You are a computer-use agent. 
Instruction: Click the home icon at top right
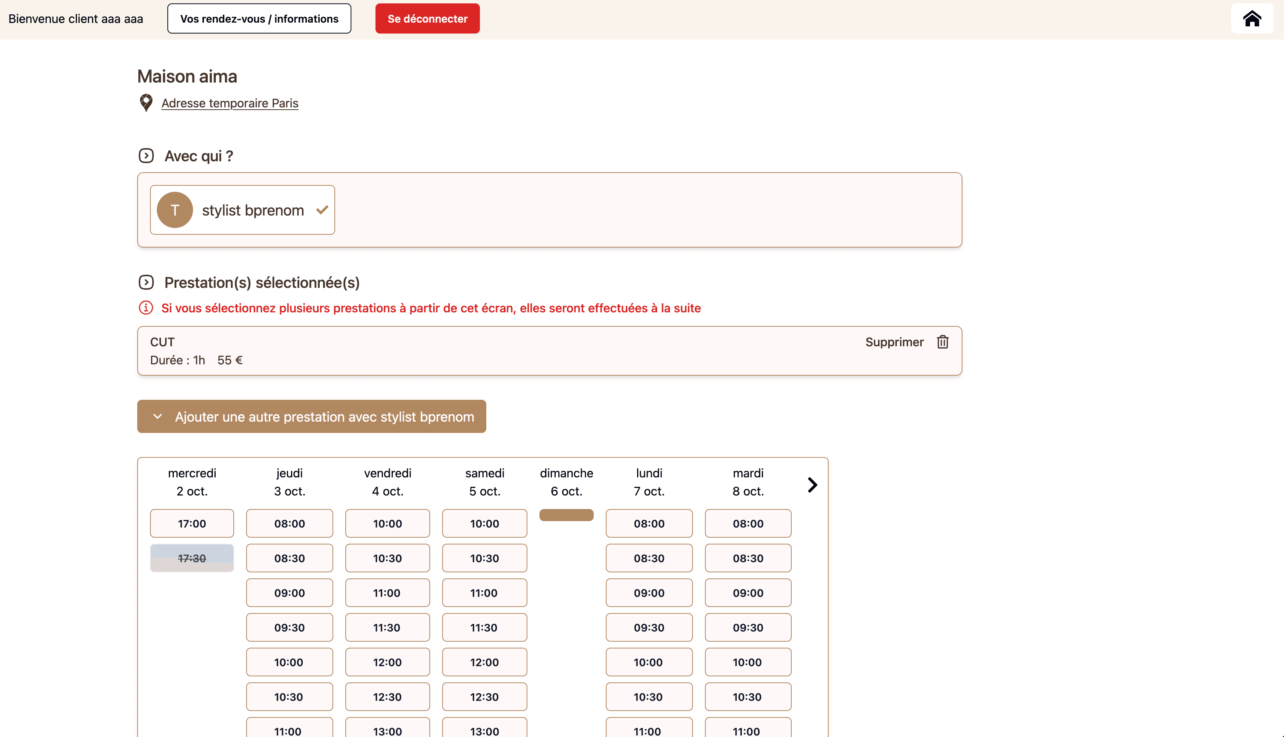pos(1252,19)
